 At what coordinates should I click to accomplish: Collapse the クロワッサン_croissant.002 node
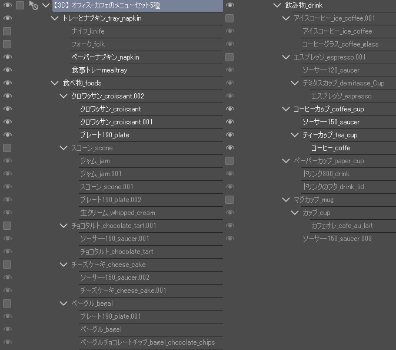click(64, 96)
